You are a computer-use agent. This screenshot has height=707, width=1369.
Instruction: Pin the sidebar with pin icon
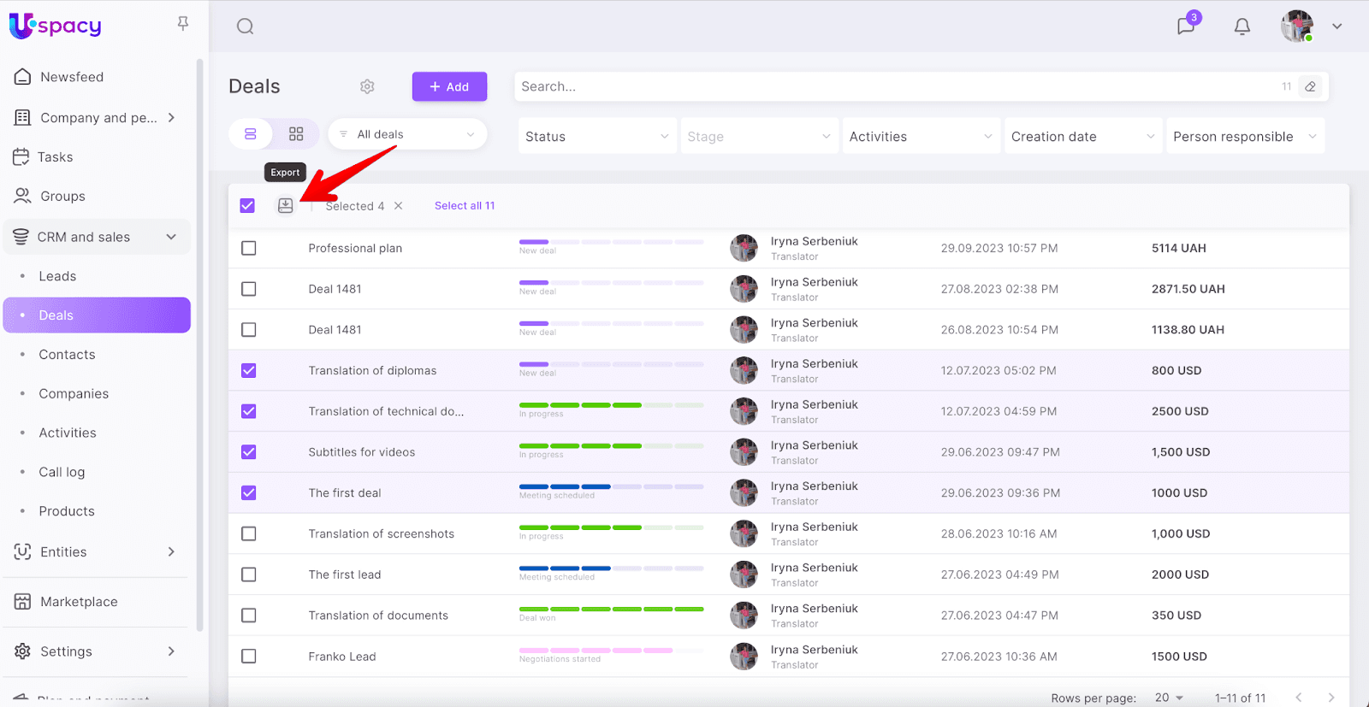click(x=182, y=24)
